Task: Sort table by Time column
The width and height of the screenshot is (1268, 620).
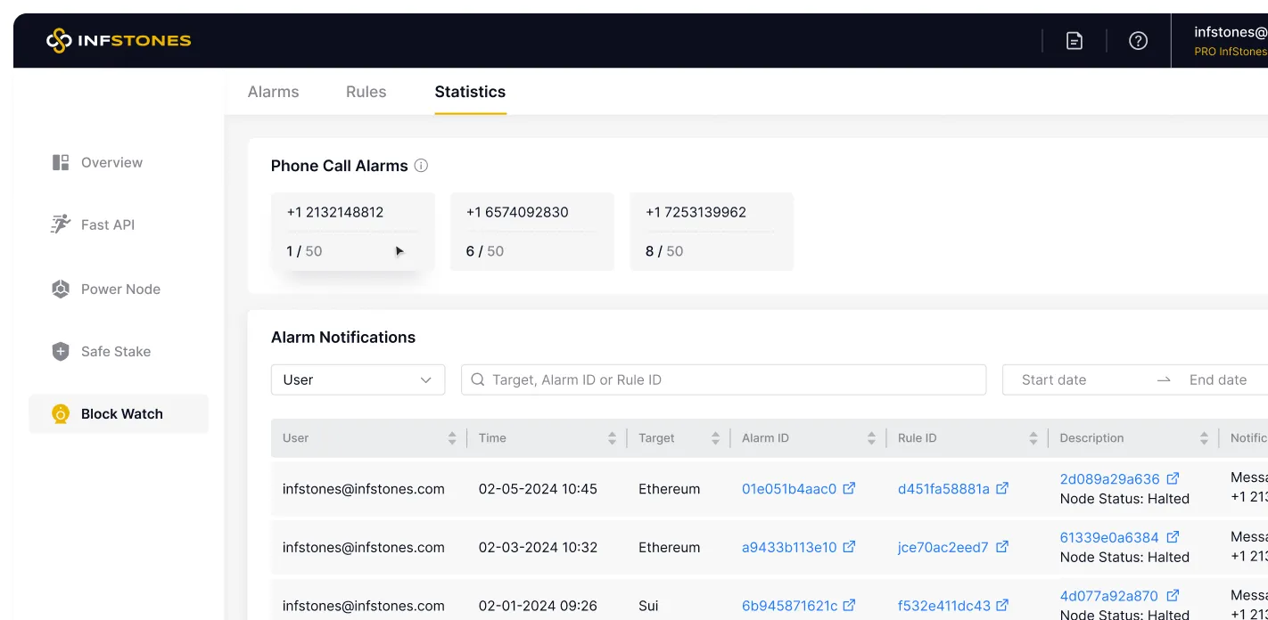Action: pyautogui.click(x=612, y=438)
